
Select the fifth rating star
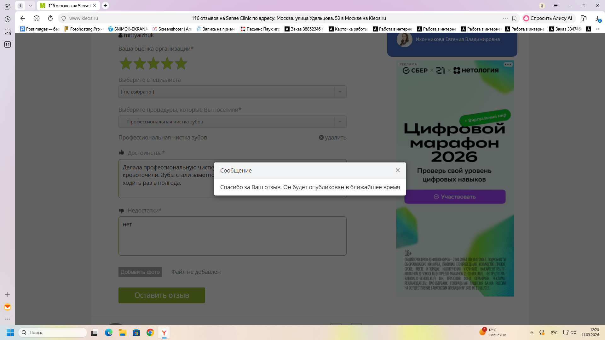181,64
